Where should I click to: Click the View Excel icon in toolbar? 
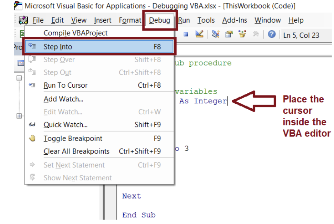pyautogui.click(x=21, y=34)
